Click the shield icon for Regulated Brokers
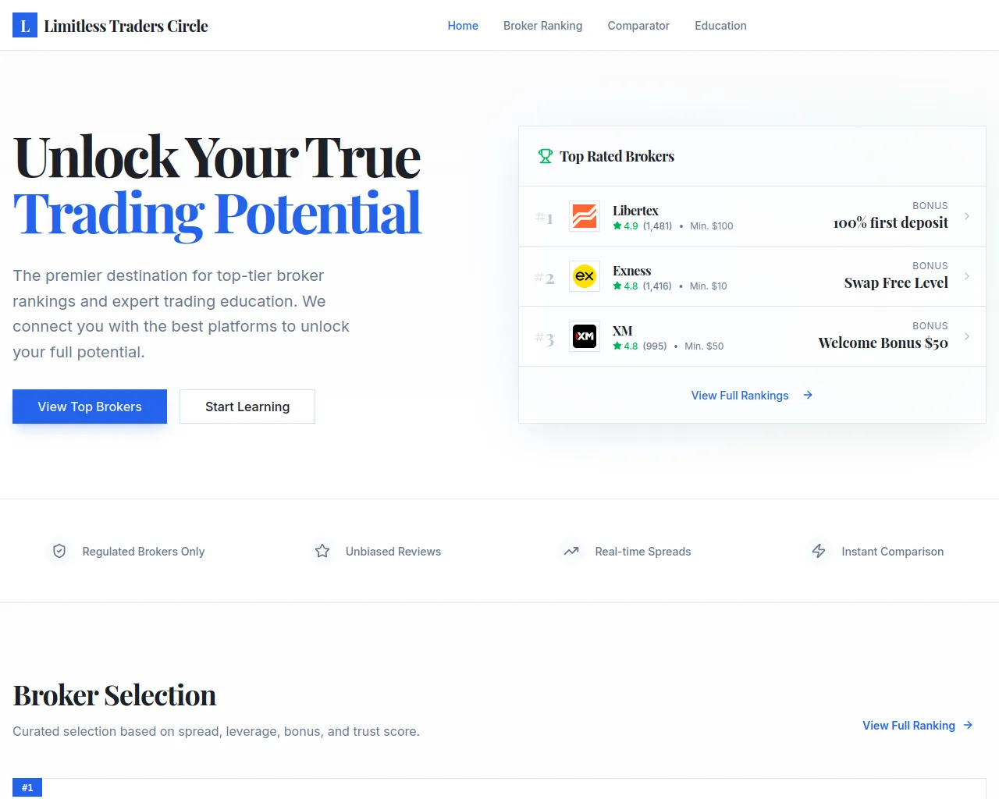The height and width of the screenshot is (799, 999). coord(59,552)
